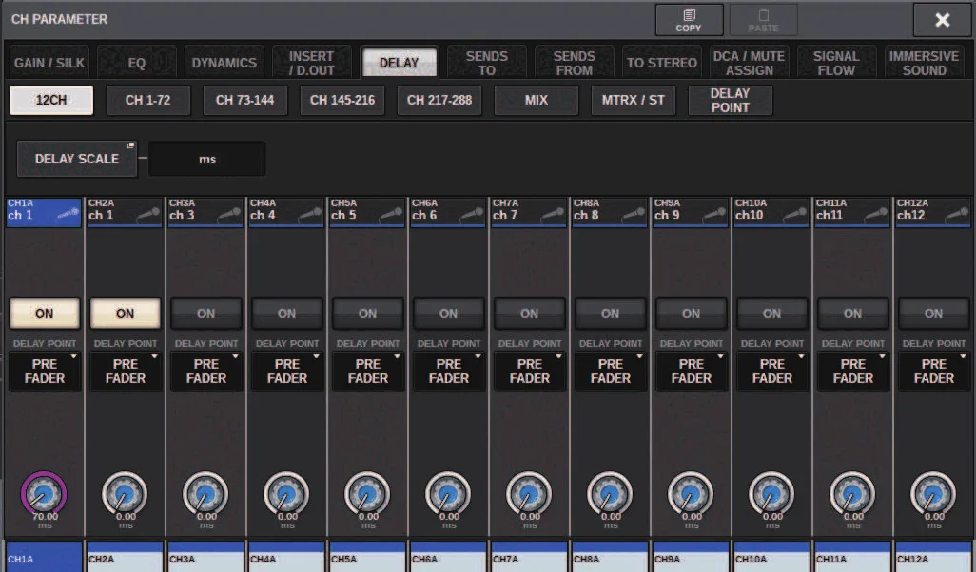Screen dimensions: 976x572
Task: Select CH2A header with microphone icon
Action: [x=125, y=212]
